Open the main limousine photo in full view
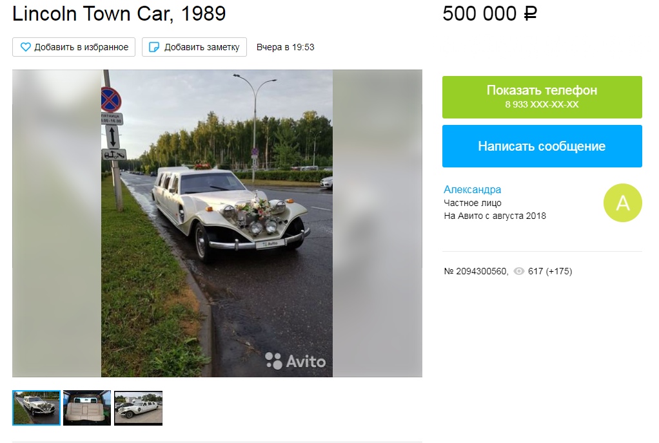Screen dimensions: 659x443 [x=217, y=223]
